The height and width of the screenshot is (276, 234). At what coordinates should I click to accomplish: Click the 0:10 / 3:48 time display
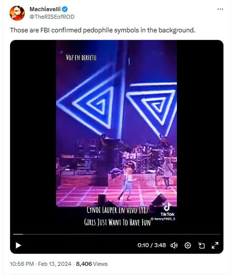tap(152, 245)
